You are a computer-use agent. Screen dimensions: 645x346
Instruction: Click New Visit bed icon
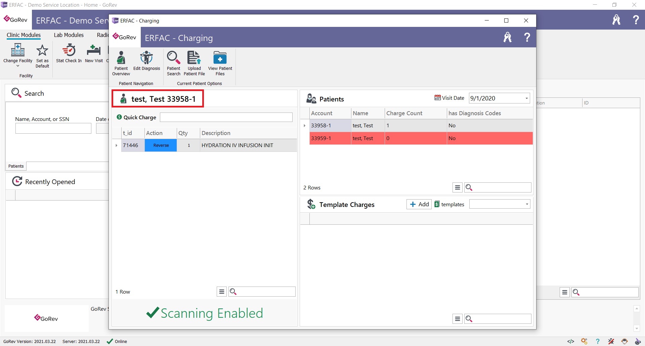tap(94, 50)
